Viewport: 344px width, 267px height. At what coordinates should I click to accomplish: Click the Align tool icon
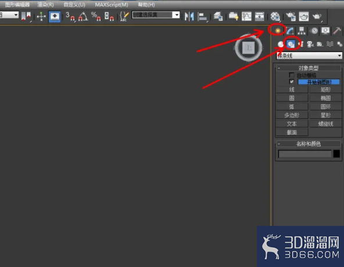point(202,17)
